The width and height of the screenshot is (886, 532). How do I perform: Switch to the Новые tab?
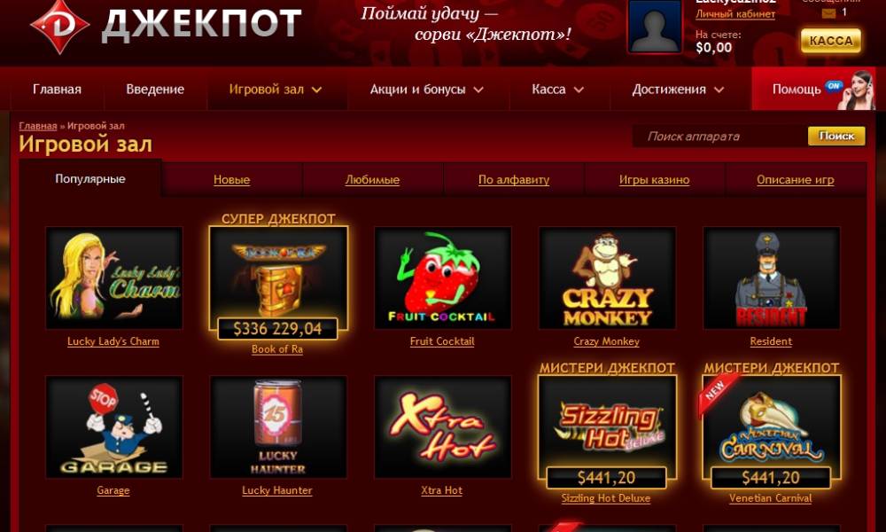[x=231, y=180]
